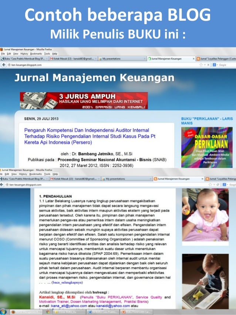This screenshot has width=236, height=315.
Task: Open Tools menu in upper Firefox window
Action: coord(47,54)
